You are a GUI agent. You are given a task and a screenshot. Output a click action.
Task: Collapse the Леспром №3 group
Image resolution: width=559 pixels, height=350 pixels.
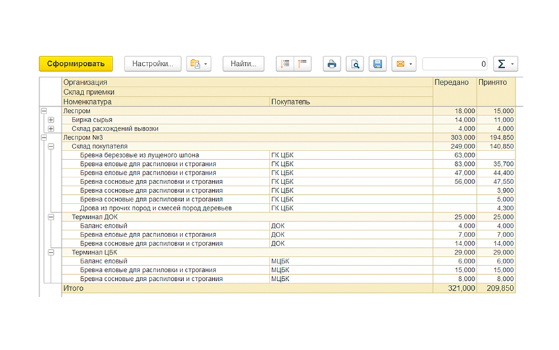click(44, 137)
